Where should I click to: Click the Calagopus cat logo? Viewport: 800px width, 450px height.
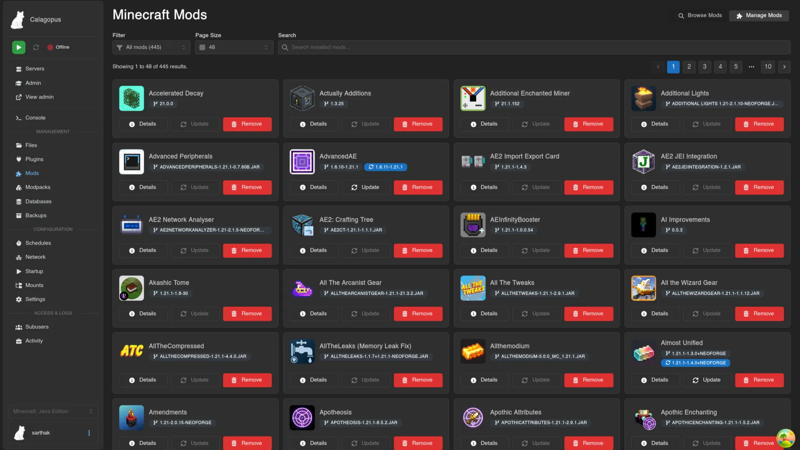18,20
